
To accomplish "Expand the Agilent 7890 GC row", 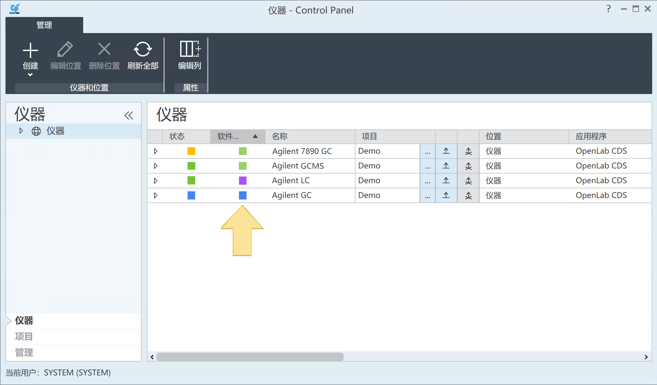I will pyautogui.click(x=156, y=151).
